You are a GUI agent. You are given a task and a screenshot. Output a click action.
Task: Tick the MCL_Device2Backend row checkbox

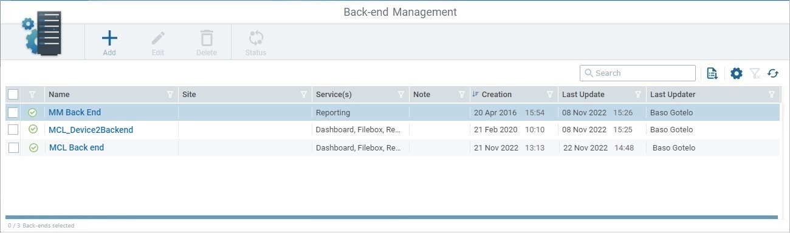[x=13, y=130]
